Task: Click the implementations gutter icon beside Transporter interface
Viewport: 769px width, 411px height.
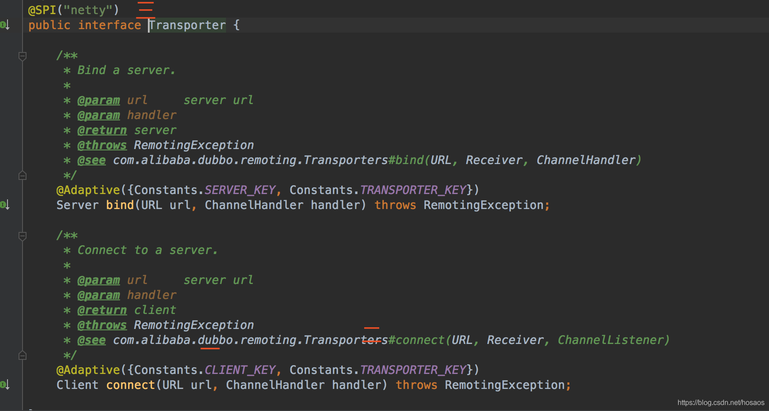Action: [5, 25]
